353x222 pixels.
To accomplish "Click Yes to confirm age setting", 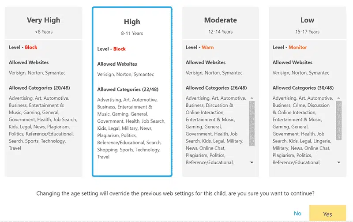I will (x=327, y=214).
